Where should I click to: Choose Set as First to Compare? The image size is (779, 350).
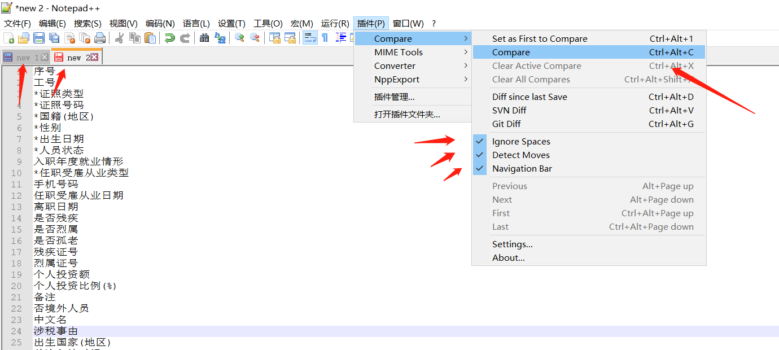(x=589, y=39)
